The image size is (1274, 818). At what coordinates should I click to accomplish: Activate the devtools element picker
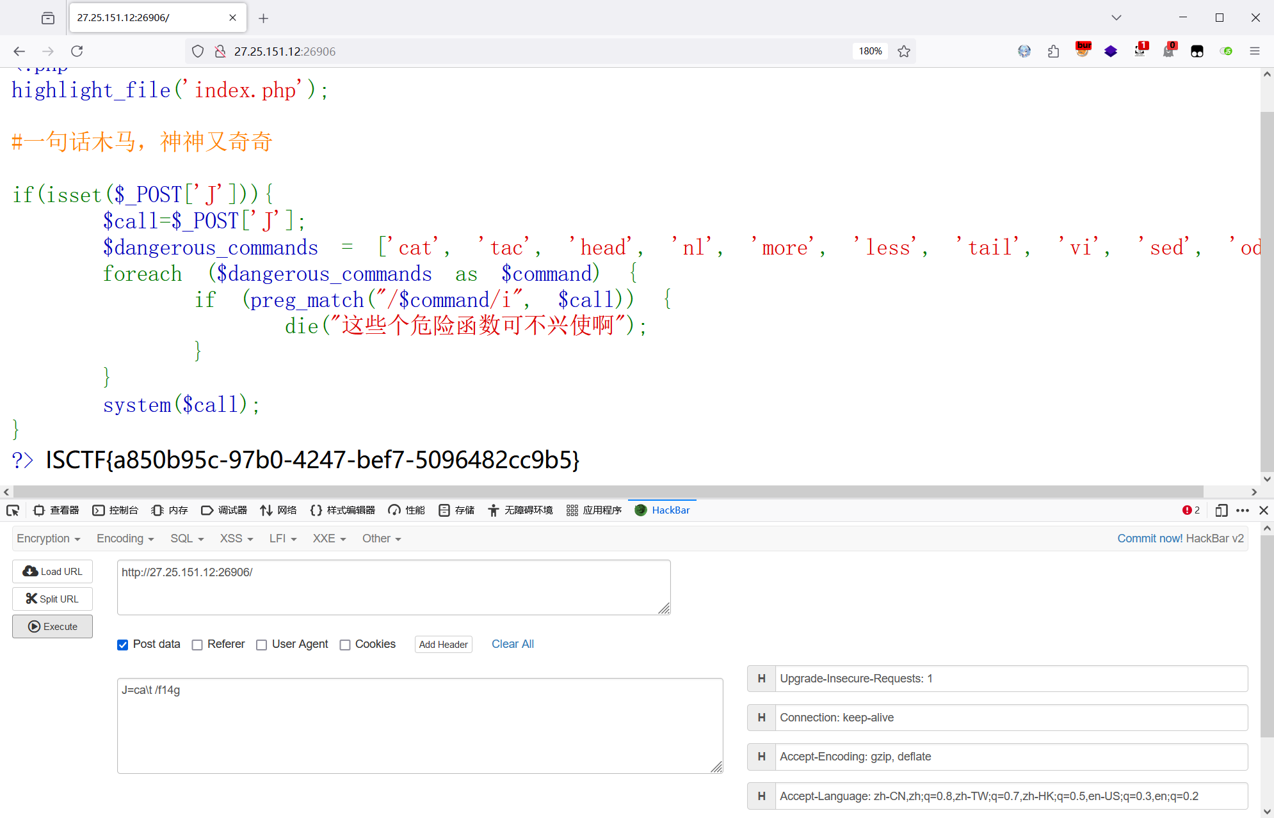[x=13, y=510]
